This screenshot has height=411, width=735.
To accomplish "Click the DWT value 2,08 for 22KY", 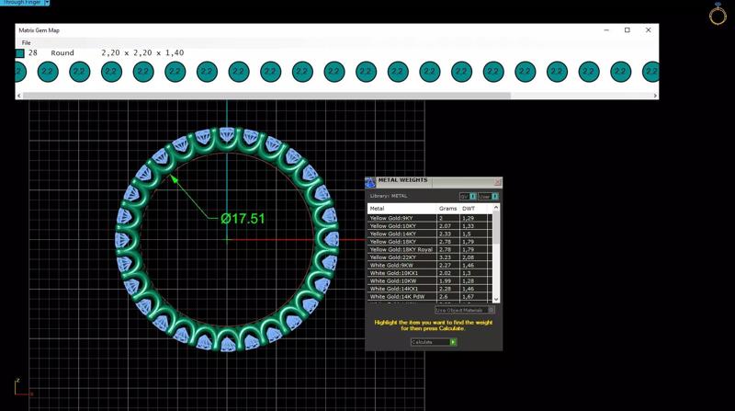I will (x=468, y=257).
